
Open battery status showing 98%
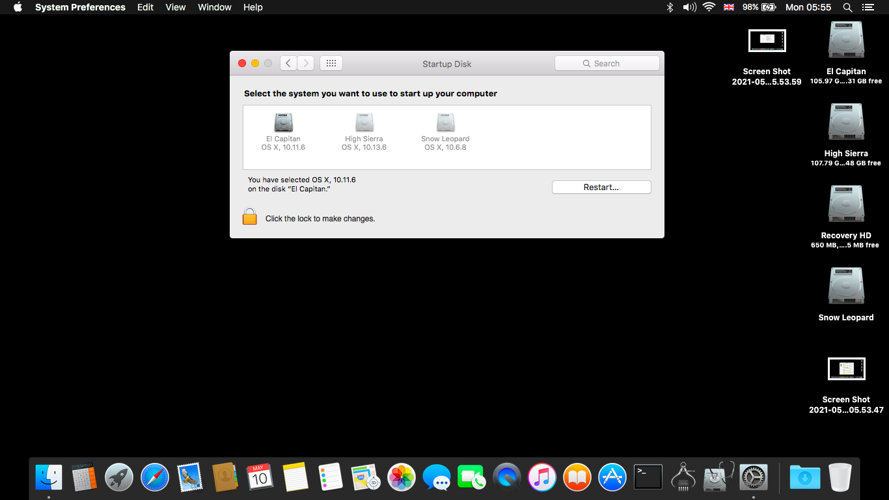(759, 7)
